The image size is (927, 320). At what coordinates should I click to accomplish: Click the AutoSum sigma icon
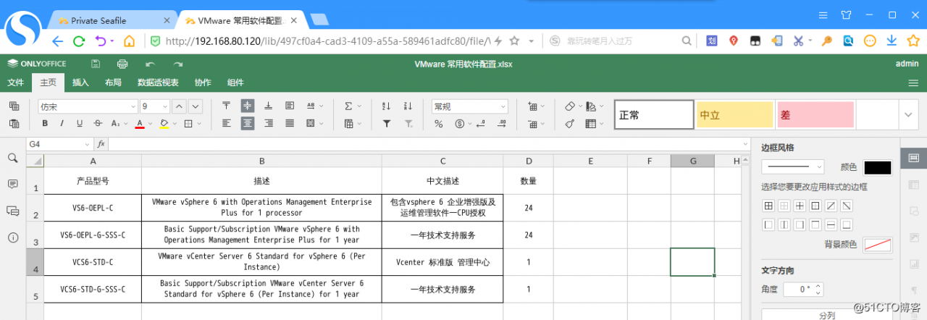(349, 106)
